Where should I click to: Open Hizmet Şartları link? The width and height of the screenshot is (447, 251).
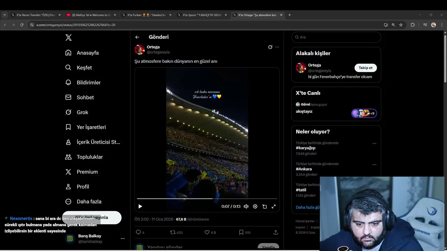click(x=305, y=221)
